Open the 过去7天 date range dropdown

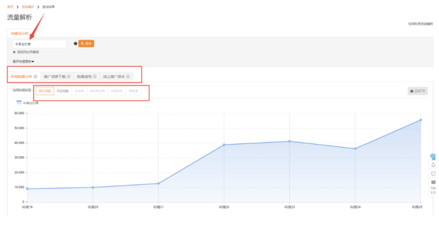coord(418,91)
